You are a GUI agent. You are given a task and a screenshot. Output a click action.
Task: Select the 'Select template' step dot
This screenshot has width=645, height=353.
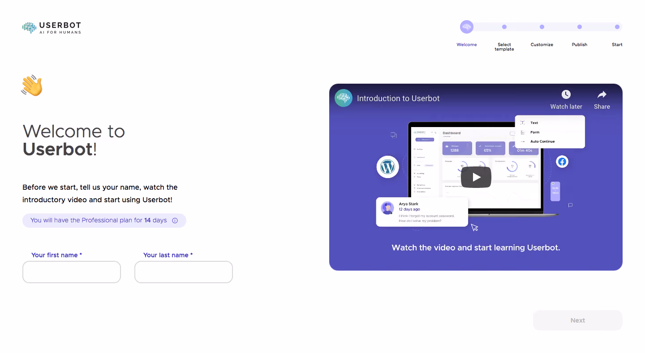tap(504, 27)
